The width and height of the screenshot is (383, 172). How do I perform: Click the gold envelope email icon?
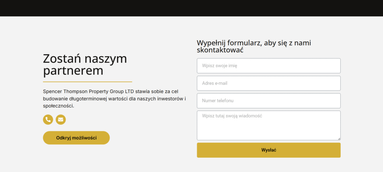pos(61,120)
